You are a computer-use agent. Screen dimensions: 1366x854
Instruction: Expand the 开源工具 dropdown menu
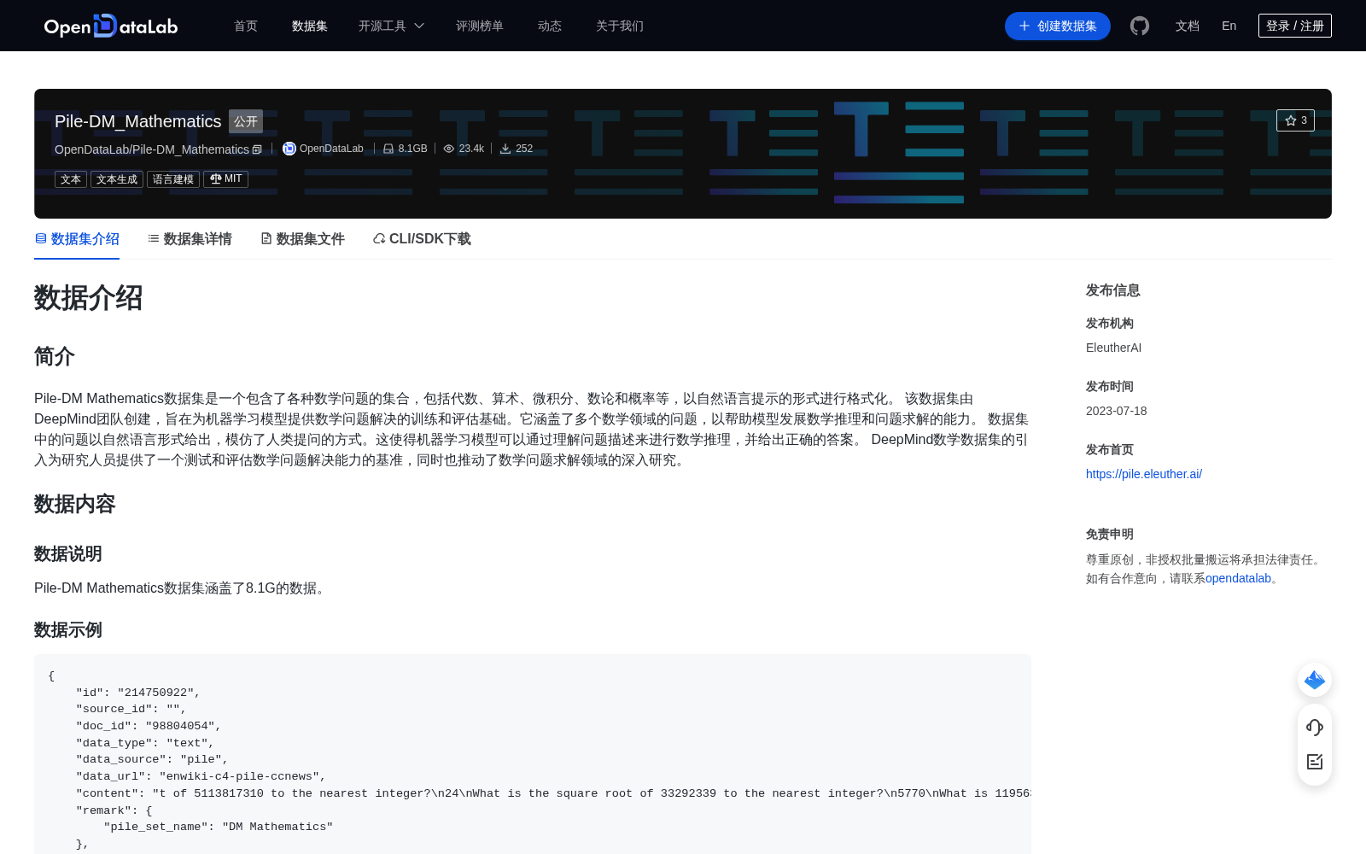[x=391, y=26]
